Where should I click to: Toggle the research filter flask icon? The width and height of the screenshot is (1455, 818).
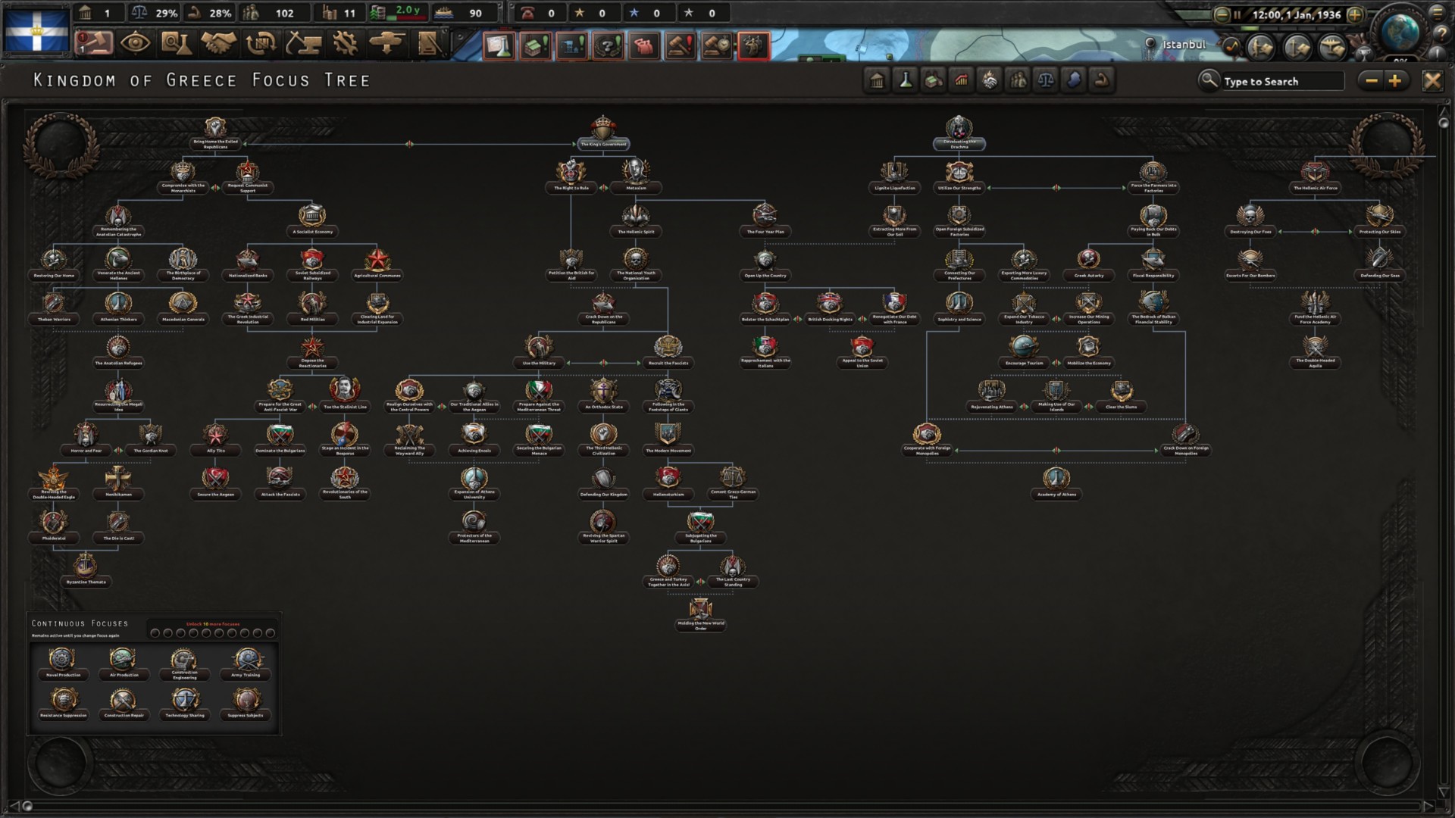pos(905,80)
